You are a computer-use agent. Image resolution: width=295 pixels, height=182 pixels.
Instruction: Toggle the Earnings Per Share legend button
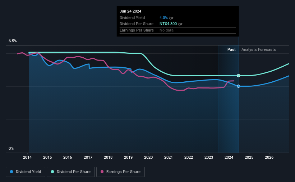tap(120, 172)
